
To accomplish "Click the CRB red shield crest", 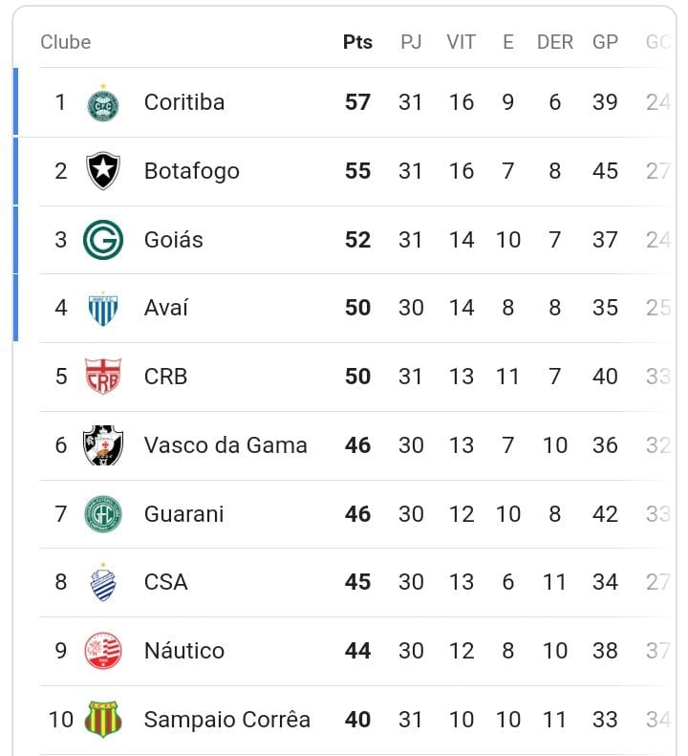I will (102, 377).
